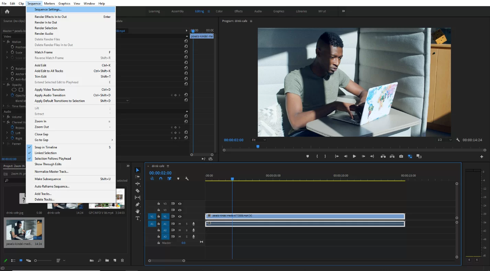This screenshot has width=490, height=271.
Task: Click Export Frame camera icon
Action: pos(401,156)
